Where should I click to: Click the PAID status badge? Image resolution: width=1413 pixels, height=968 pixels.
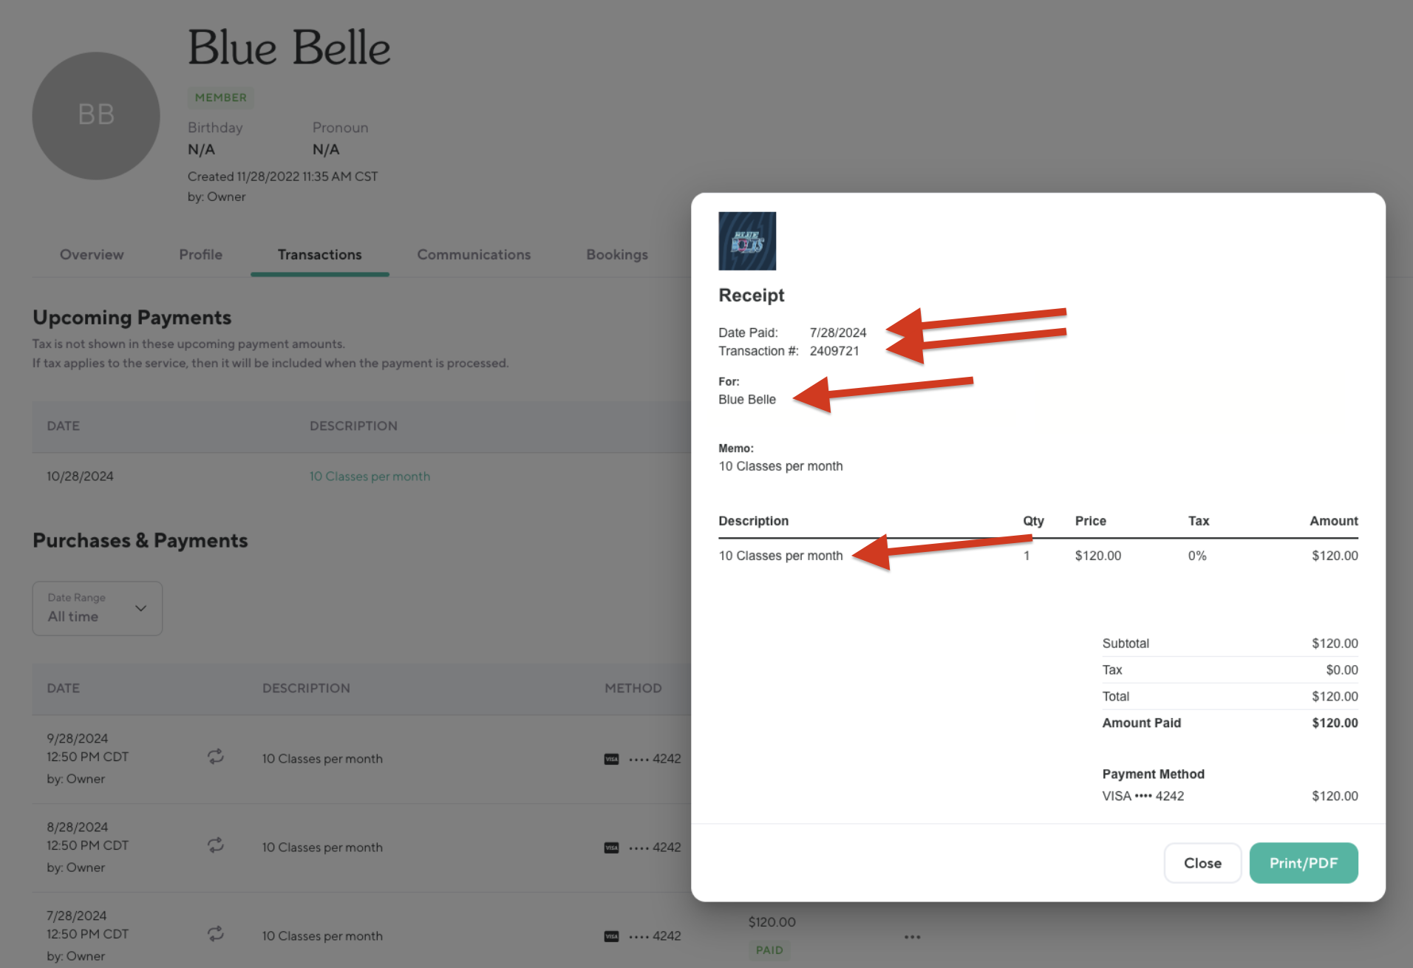(769, 950)
